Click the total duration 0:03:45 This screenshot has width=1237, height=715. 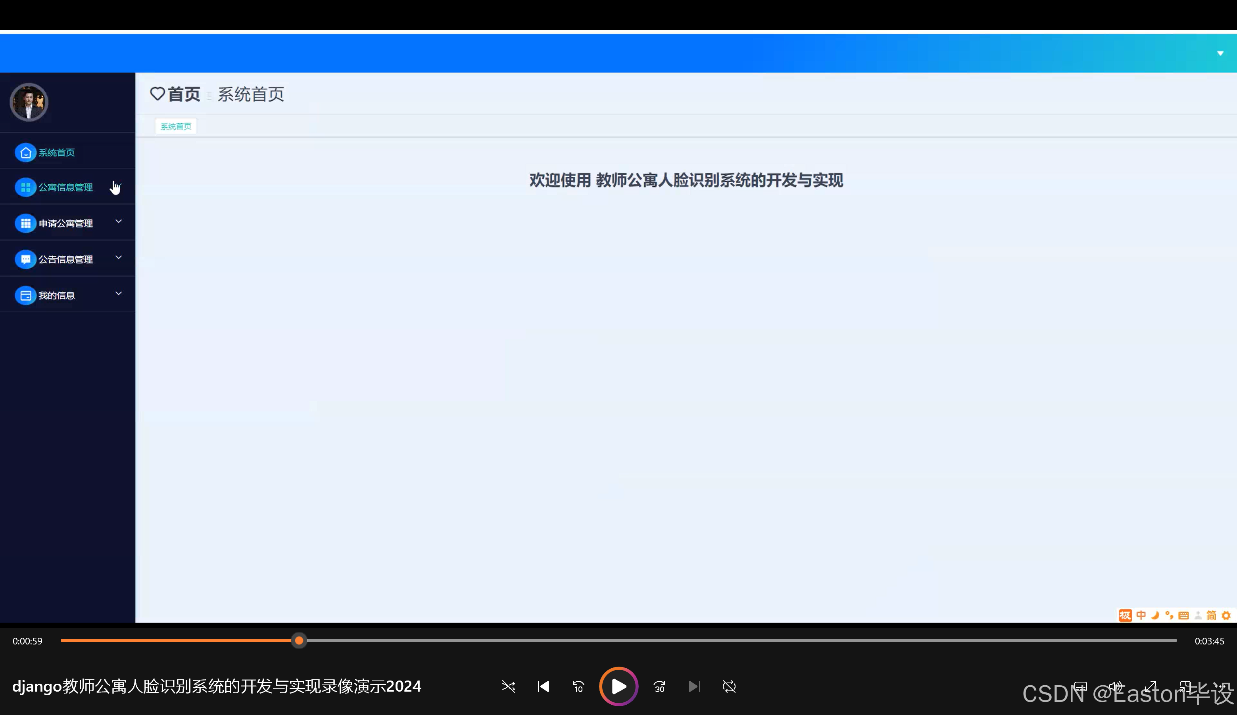tap(1210, 641)
